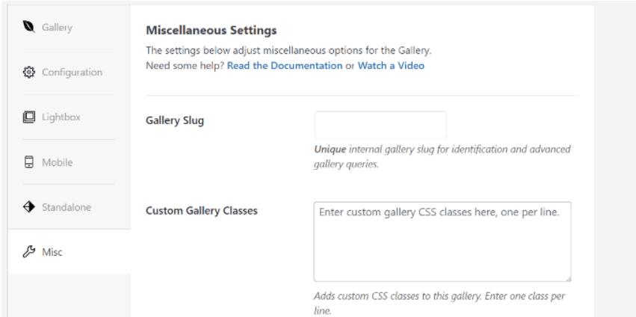Click inside the Custom Gallery Classes textarea
The image size is (636, 317).
pyautogui.click(x=442, y=241)
